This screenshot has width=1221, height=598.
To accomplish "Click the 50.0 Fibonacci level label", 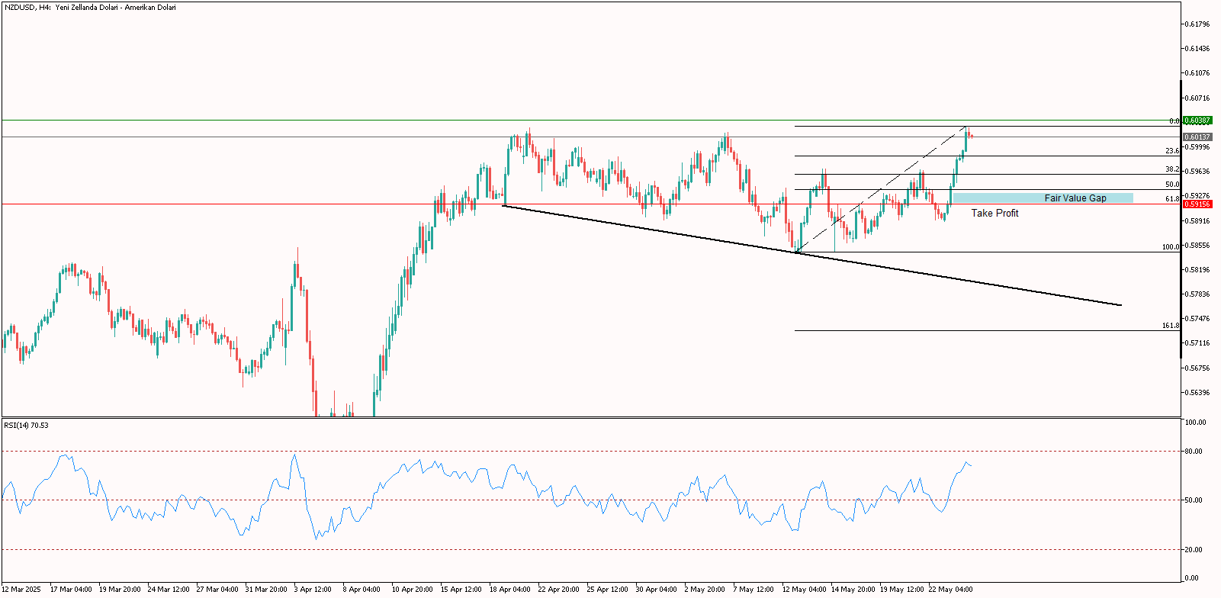I will (1172, 185).
